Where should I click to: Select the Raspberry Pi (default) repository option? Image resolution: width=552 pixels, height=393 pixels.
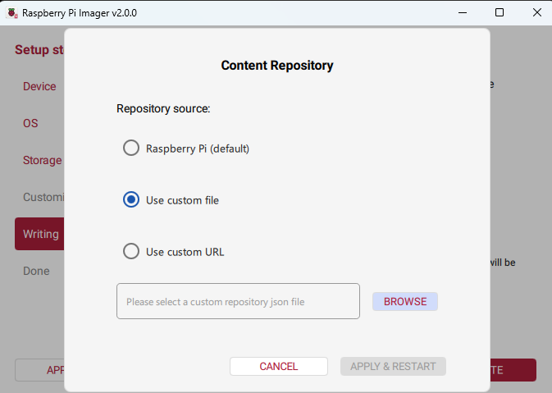131,149
